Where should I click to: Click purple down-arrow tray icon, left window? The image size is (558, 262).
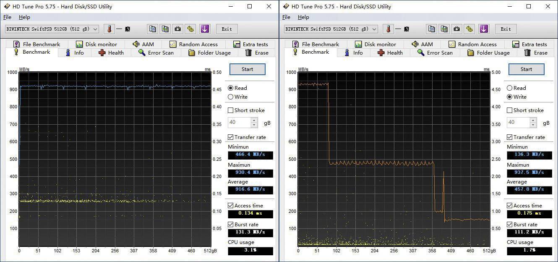204,29
